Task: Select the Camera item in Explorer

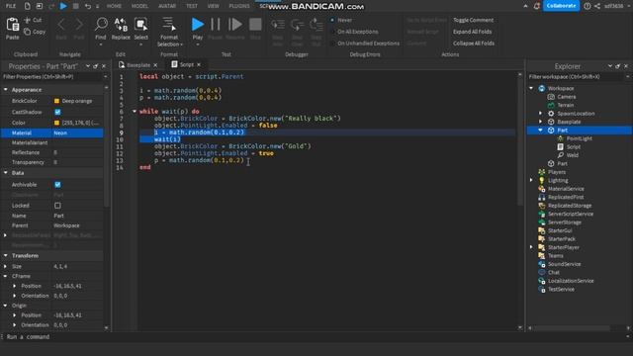Action: (567, 97)
